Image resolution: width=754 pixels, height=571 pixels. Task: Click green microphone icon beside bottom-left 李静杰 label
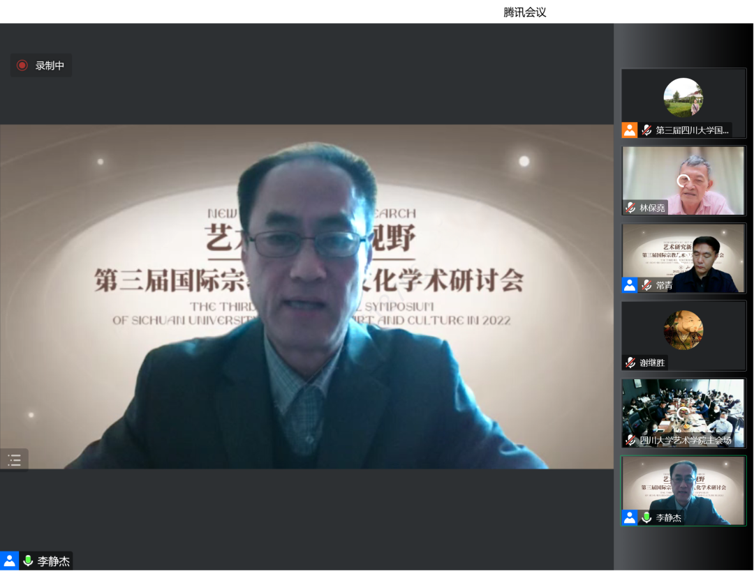coord(28,561)
